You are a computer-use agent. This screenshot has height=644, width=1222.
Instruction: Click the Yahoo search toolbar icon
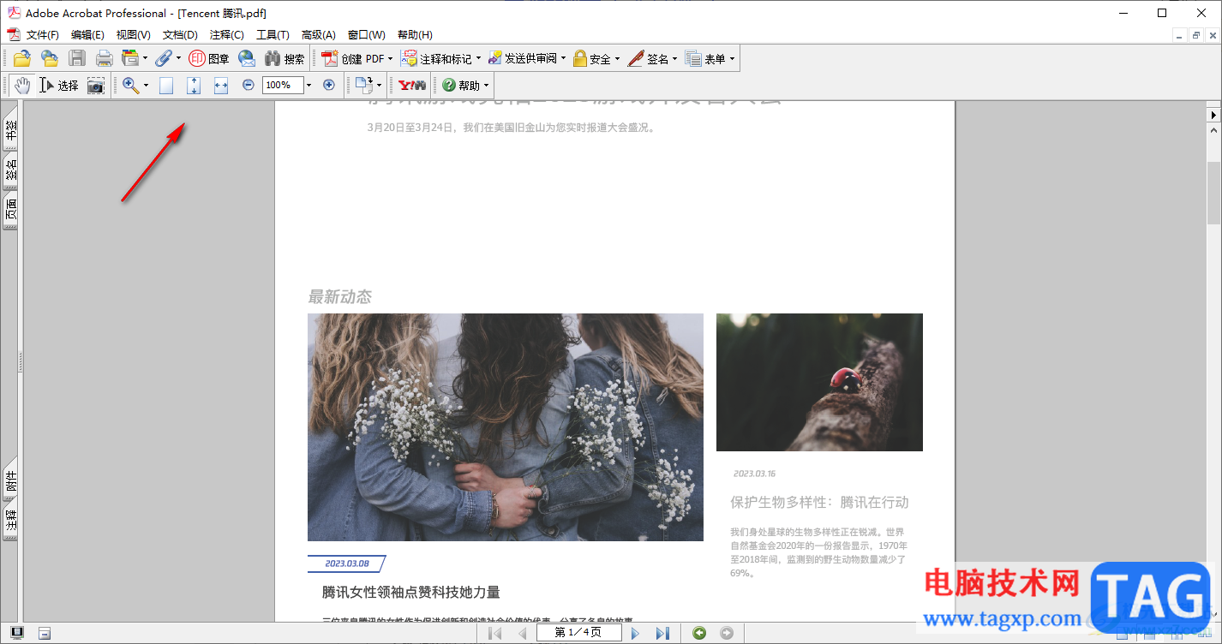point(412,85)
